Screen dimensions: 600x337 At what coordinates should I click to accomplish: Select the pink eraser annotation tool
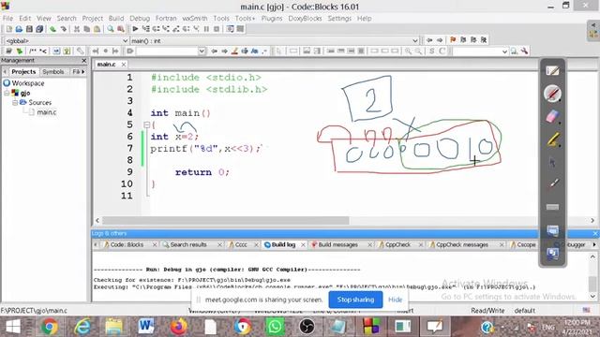[x=552, y=116]
